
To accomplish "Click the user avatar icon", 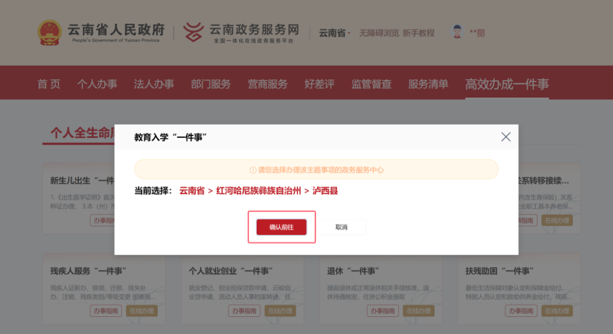I will [457, 32].
